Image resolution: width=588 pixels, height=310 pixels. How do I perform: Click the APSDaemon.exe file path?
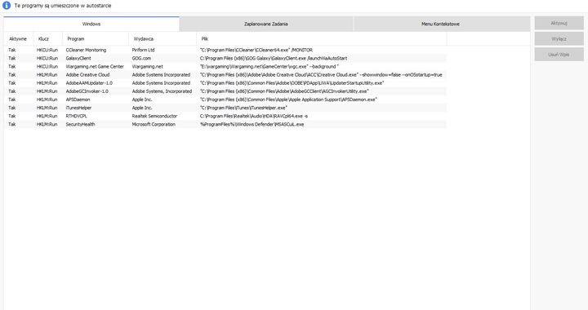(x=288, y=100)
